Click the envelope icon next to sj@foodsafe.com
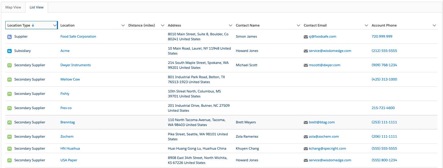Viewport: 443px width, 168px height. 306,37
